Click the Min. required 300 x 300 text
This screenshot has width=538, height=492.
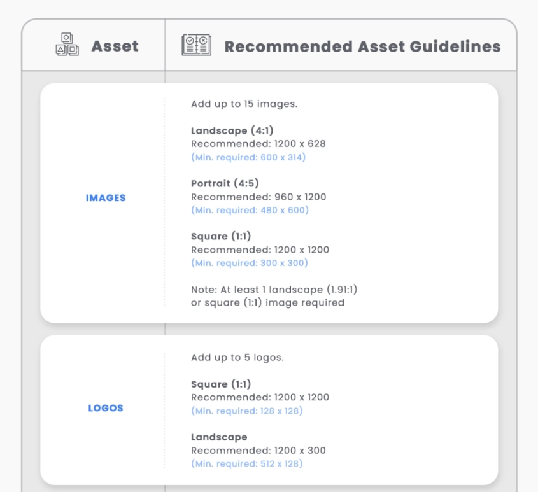tap(250, 263)
